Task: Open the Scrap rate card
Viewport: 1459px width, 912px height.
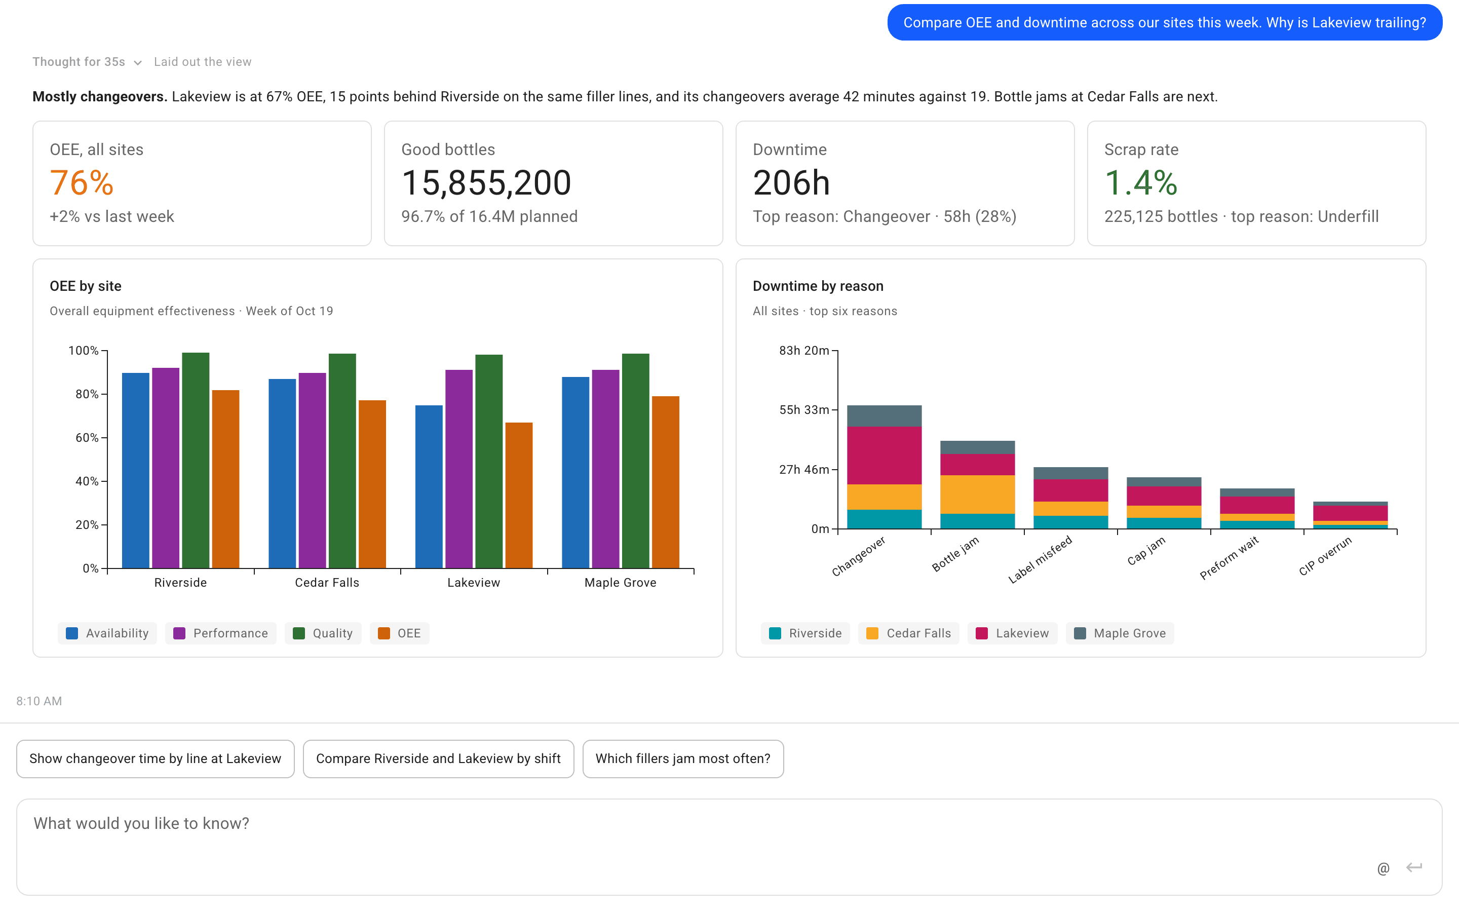Action: tap(1256, 183)
